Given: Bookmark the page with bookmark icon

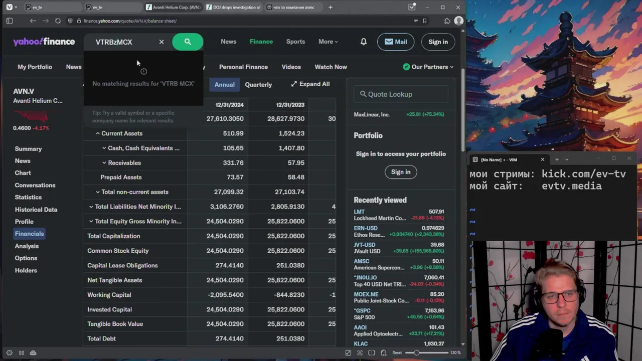Looking at the screenshot, I should click(x=425, y=21).
